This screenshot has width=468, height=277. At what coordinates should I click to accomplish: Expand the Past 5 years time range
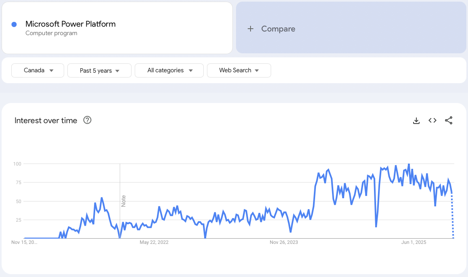(99, 70)
